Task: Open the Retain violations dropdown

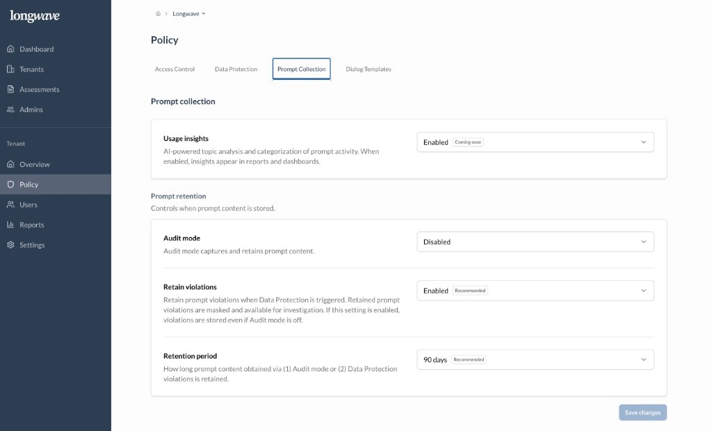Action: (535, 290)
